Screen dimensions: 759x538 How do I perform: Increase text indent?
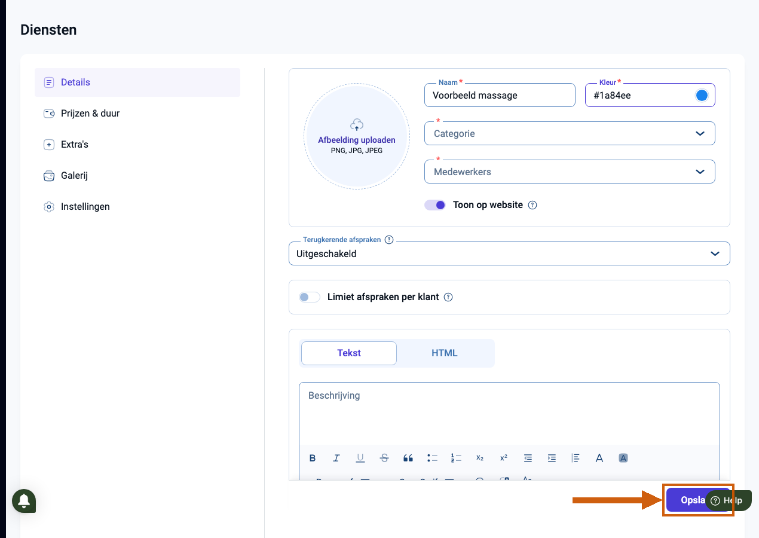[552, 458]
